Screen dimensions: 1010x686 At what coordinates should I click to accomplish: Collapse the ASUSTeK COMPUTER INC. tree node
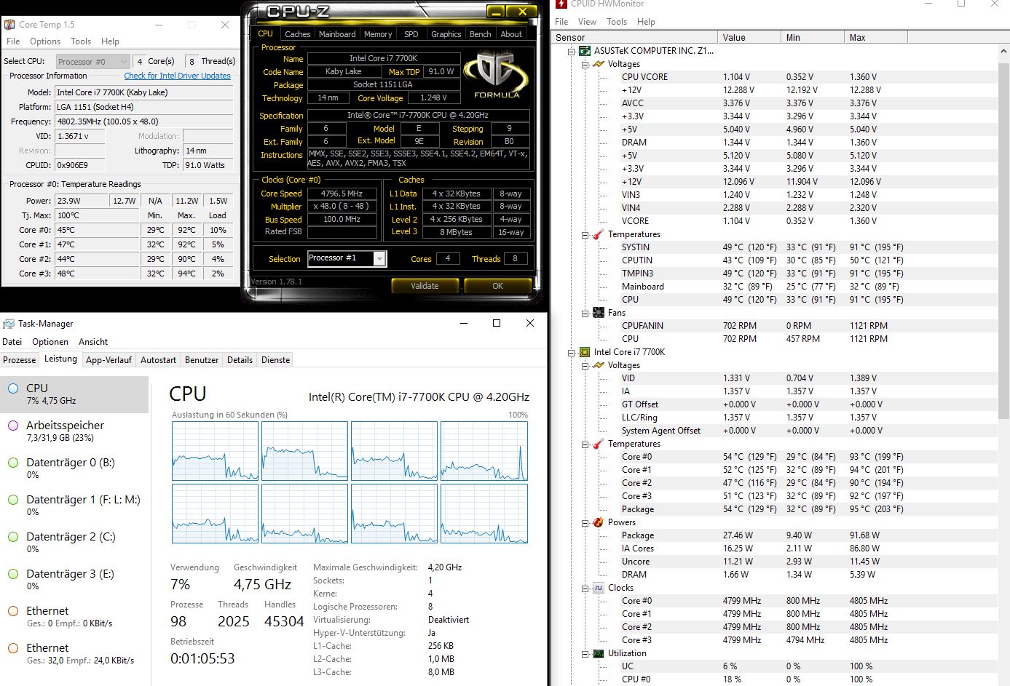[x=572, y=51]
